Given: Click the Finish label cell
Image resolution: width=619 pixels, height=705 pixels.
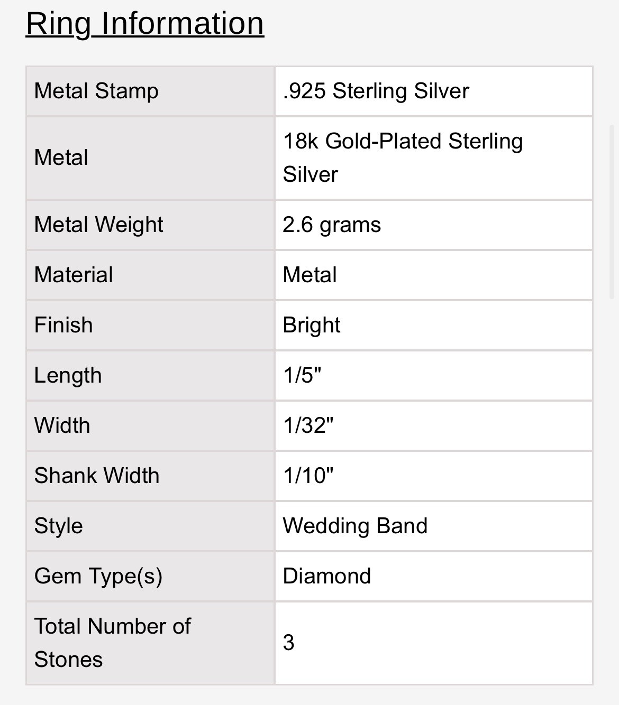Looking at the screenshot, I should (x=150, y=325).
